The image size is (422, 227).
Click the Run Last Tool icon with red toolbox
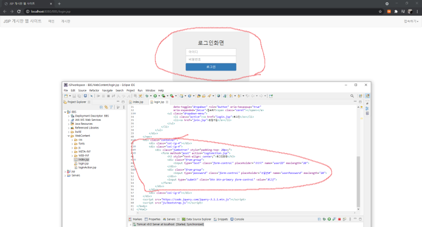click(x=172, y=96)
